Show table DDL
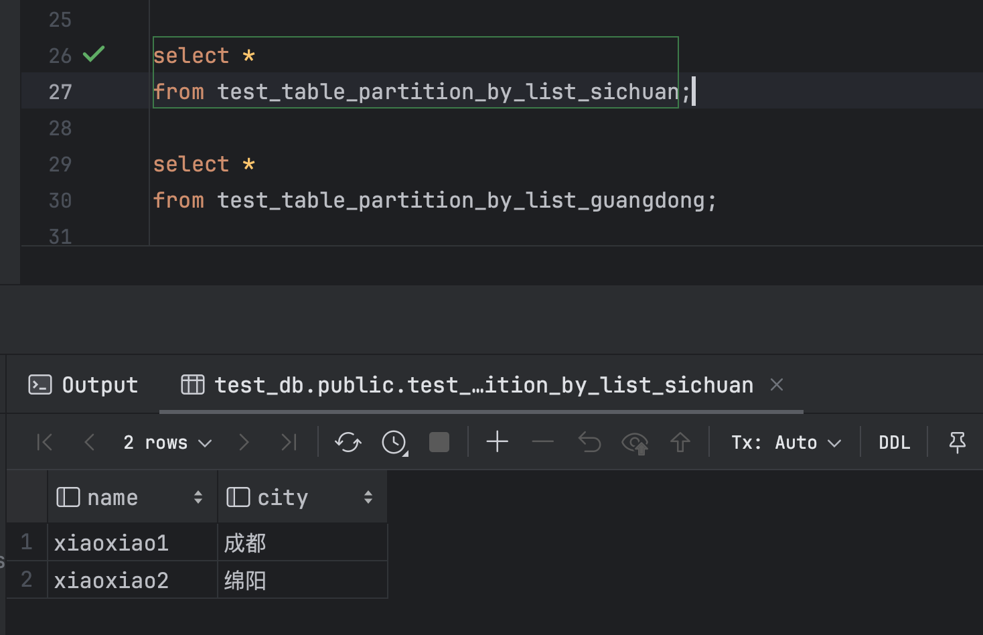983x635 pixels. (x=895, y=442)
